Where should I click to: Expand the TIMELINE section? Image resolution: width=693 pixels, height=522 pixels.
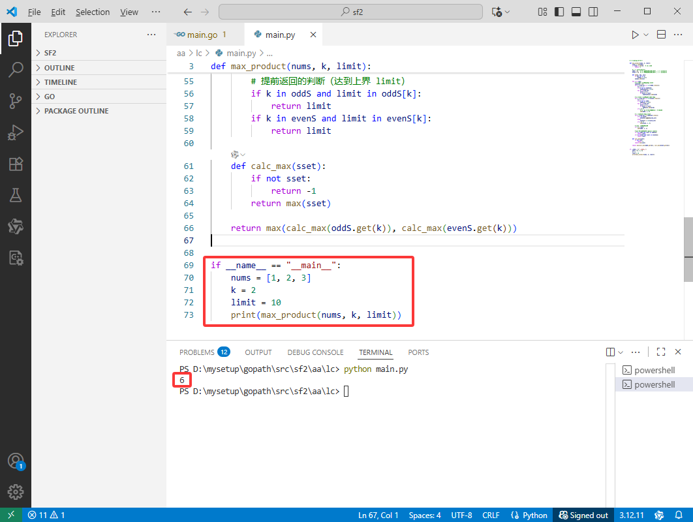click(x=99, y=82)
